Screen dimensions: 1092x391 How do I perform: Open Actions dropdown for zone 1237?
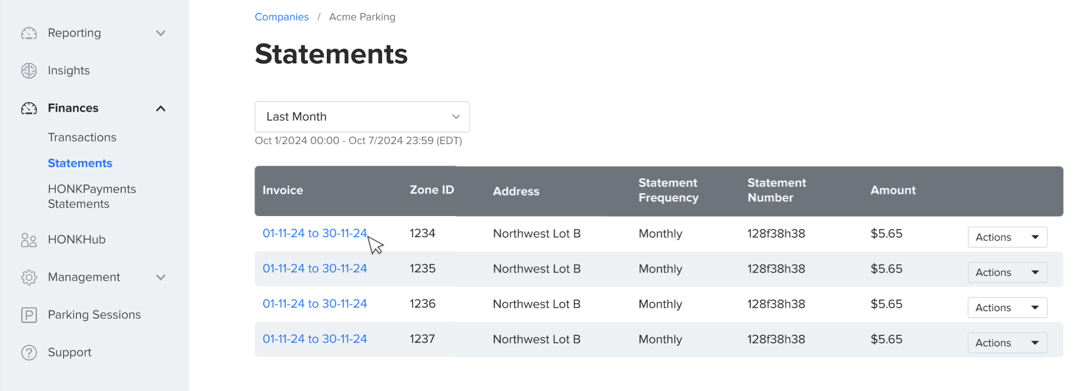(1007, 342)
